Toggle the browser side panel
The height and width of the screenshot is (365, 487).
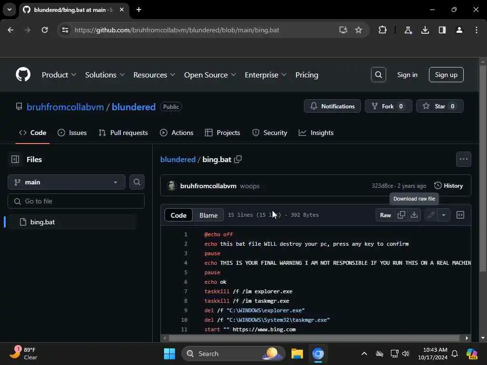pyautogui.click(x=442, y=30)
